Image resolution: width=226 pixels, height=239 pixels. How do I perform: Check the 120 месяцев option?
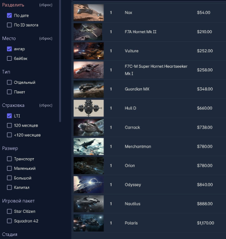point(9,126)
